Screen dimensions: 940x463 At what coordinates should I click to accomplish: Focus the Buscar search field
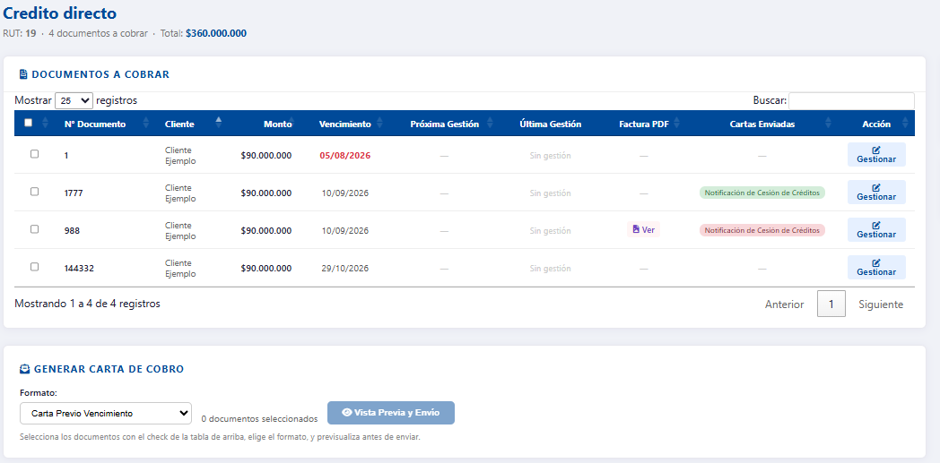tap(851, 101)
